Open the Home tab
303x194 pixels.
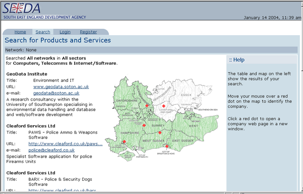point(20,32)
